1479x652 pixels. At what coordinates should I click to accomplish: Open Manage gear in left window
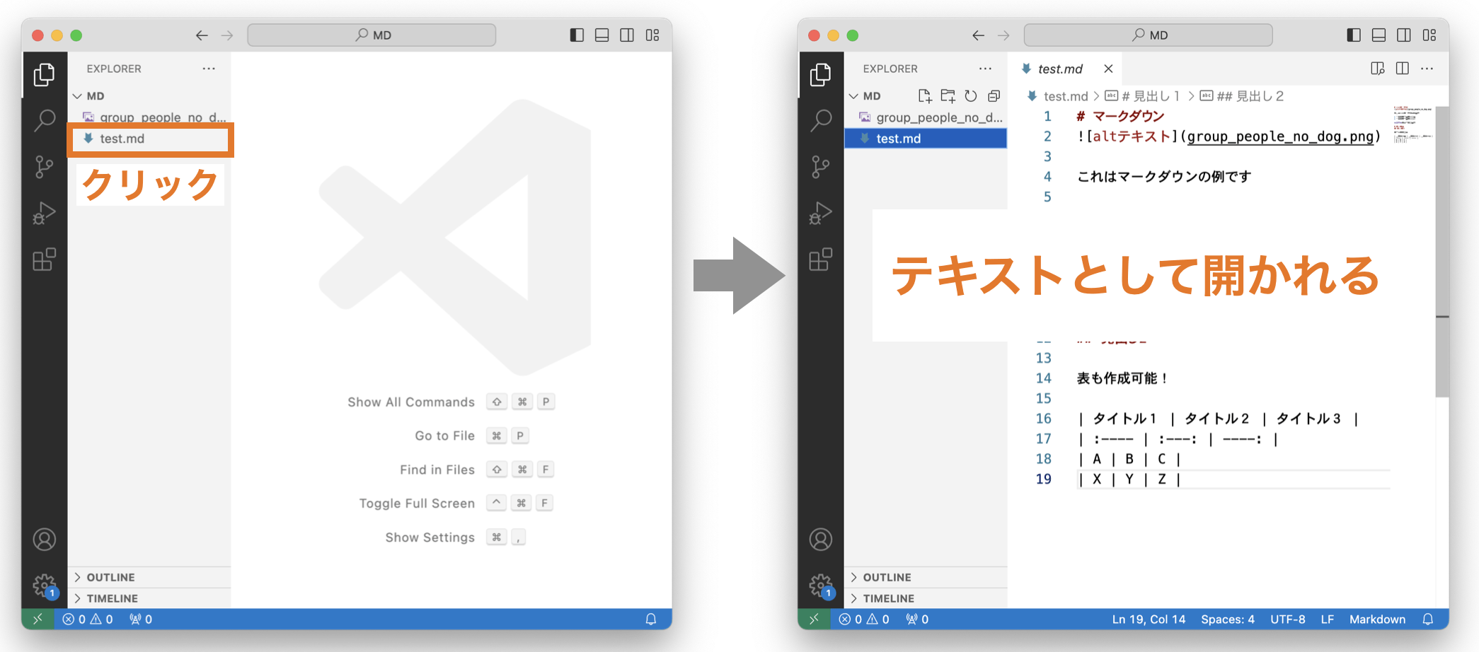[x=44, y=585]
